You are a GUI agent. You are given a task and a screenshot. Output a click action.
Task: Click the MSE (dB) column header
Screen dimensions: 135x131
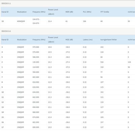(x=69, y=40)
